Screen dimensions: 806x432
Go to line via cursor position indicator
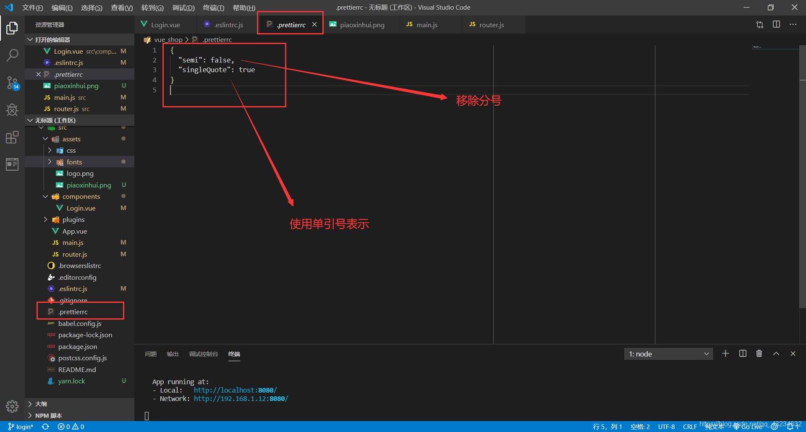[x=607, y=427]
